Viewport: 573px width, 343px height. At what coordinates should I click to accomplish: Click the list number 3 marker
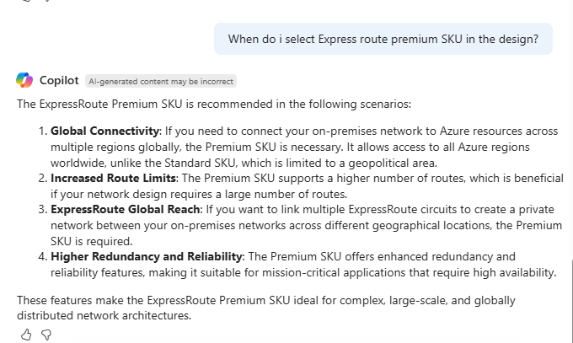coord(42,210)
